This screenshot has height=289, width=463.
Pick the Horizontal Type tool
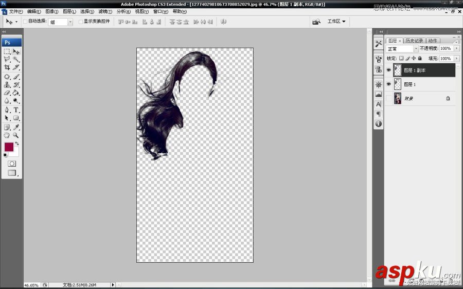(16, 110)
